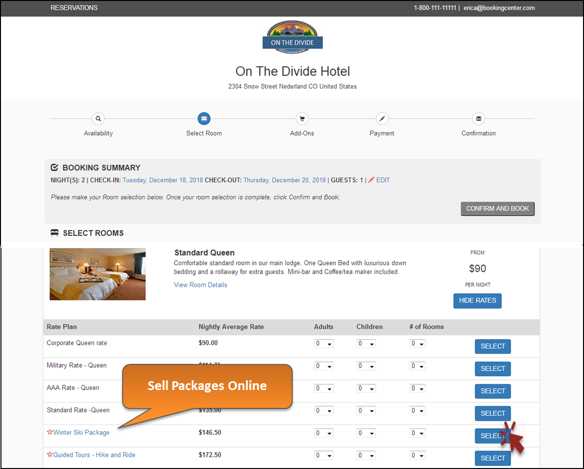Screen dimensions: 584x469
Task: Click the HIDE RATES button
Action: coord(477,301)
